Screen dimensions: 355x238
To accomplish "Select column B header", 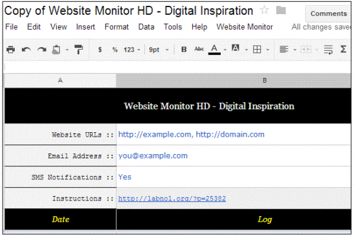I will coord(234,81).
